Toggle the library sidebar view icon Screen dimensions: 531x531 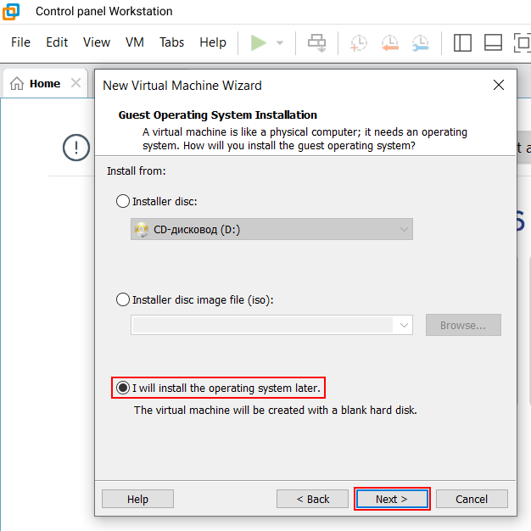point(462,42)
